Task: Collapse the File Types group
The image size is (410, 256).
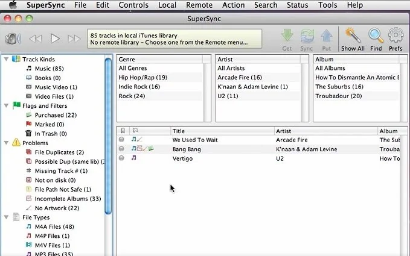Action: click(6, 217)
